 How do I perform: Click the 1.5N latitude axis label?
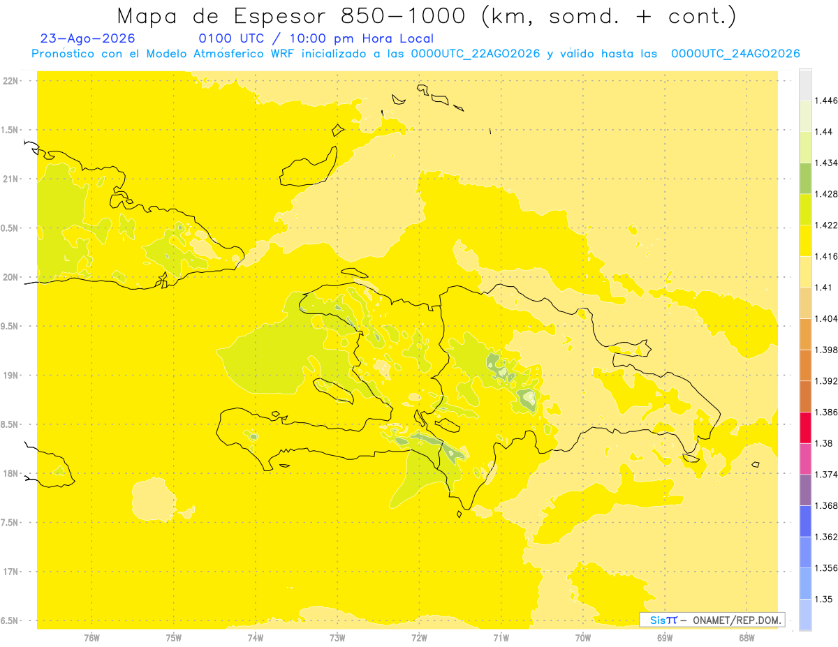pos(10,130)
